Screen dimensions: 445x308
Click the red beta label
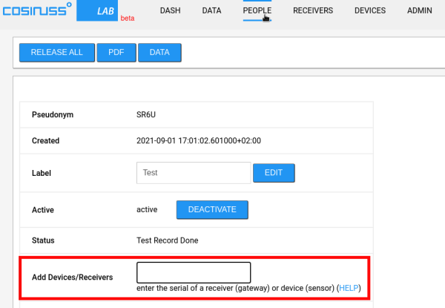128,19
